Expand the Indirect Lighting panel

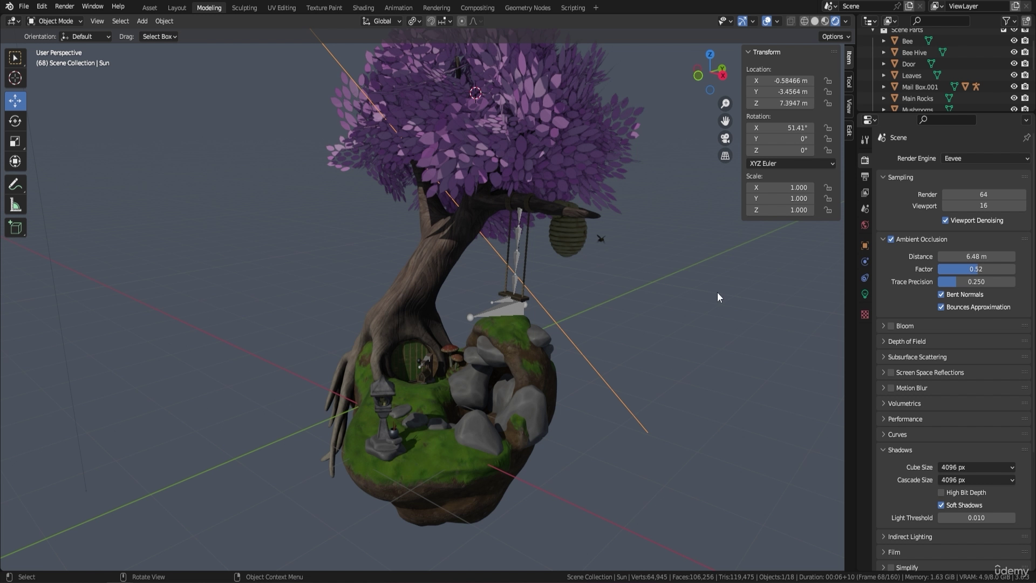pos(910,537)
